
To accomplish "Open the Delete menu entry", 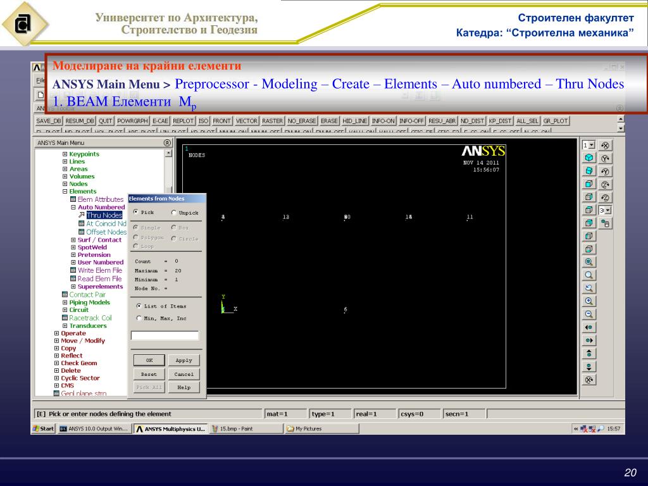I will tap(71, 370).
